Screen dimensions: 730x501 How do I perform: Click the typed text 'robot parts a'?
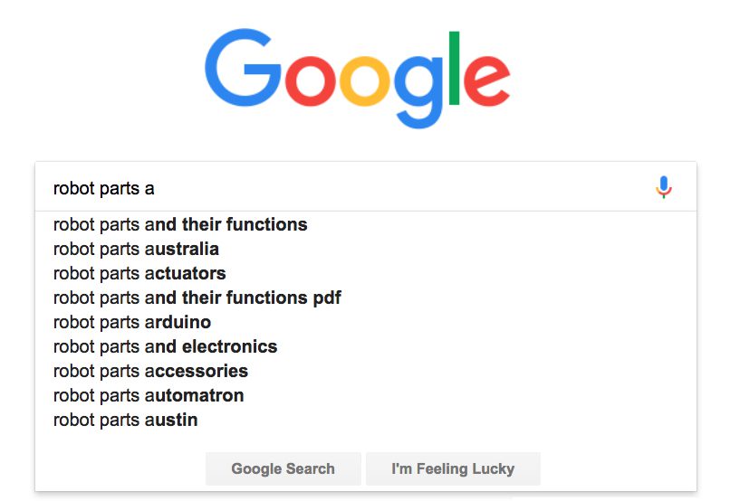pos(104,189)
